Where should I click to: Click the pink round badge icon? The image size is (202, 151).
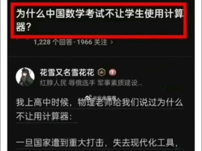(x=113, y=72)
